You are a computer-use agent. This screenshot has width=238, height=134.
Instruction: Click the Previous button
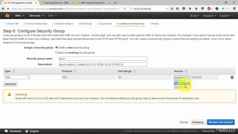pos(198,122)
